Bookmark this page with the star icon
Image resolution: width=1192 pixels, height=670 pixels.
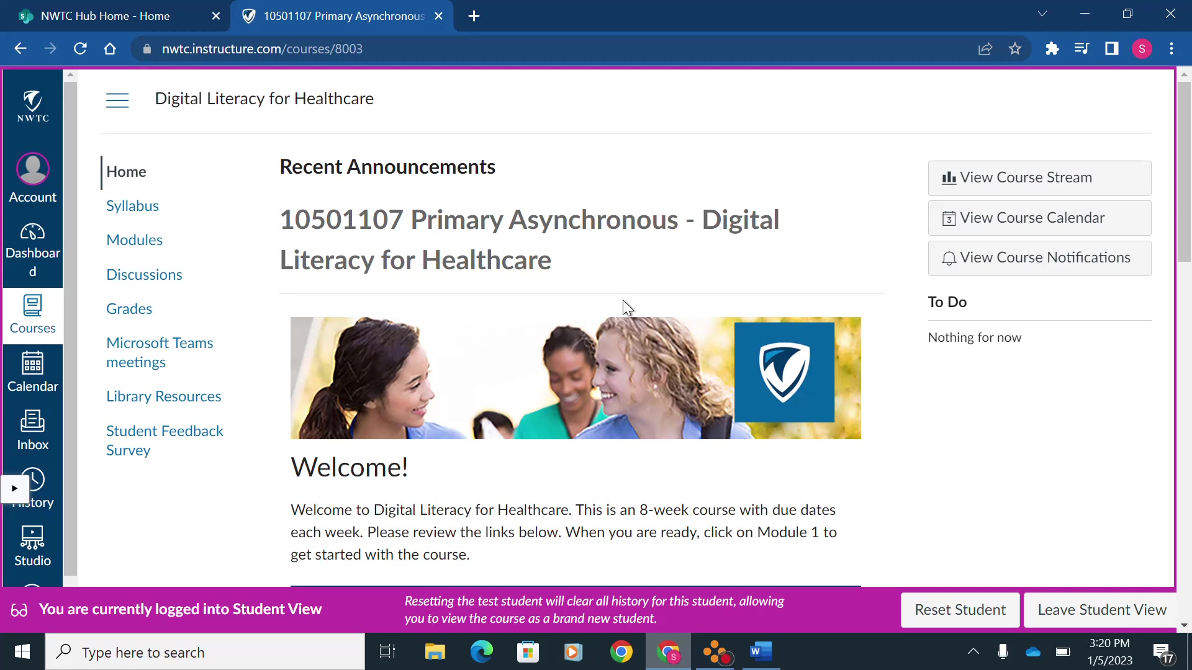1015,48
